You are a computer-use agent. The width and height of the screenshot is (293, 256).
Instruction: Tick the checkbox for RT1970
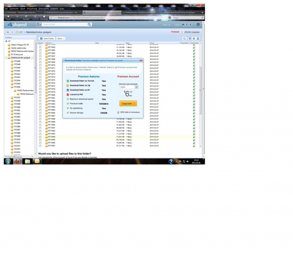click(40, 66)
